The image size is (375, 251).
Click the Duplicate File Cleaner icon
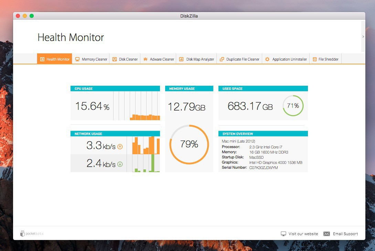tap(222, 59)
